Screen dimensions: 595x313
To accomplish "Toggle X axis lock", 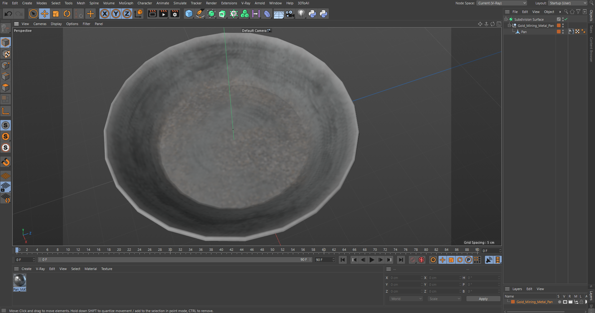I will coord(105,14).
